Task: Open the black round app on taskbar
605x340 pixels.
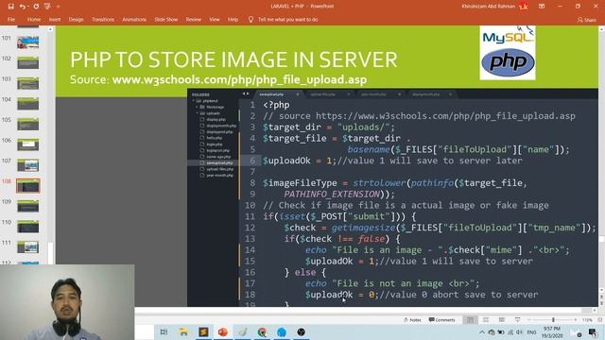Action: click(x=302, y=331)
